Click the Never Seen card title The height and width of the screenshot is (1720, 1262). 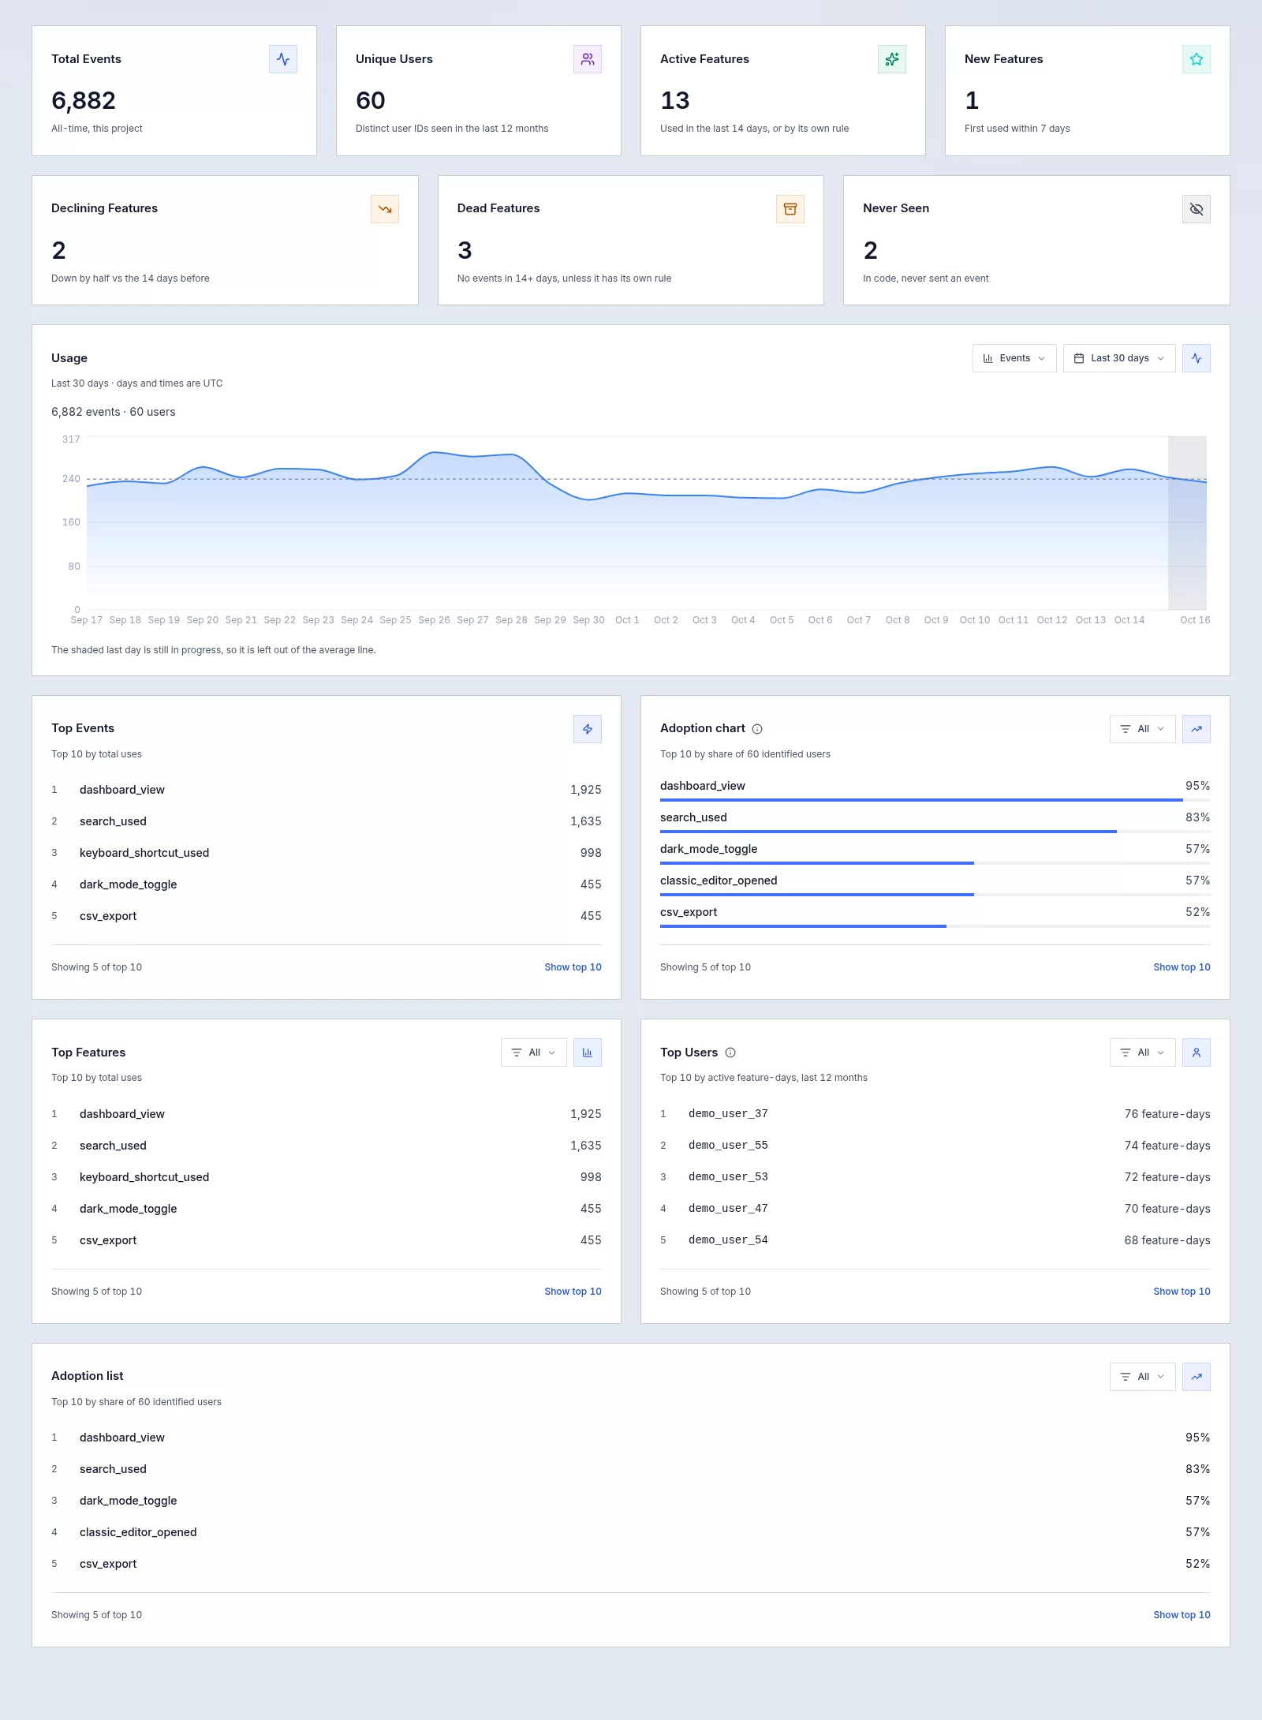pos(896,208)
